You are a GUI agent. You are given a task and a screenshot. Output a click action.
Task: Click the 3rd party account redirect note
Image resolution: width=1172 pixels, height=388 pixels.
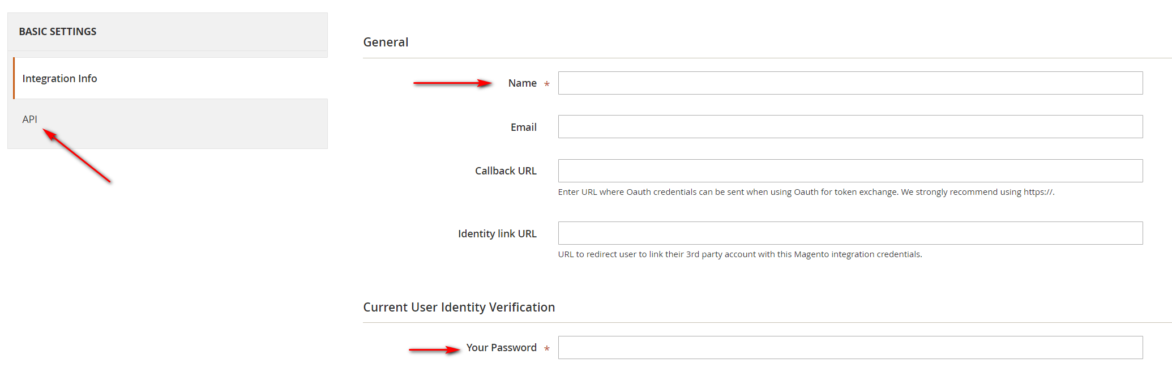[x=740, y=254]
